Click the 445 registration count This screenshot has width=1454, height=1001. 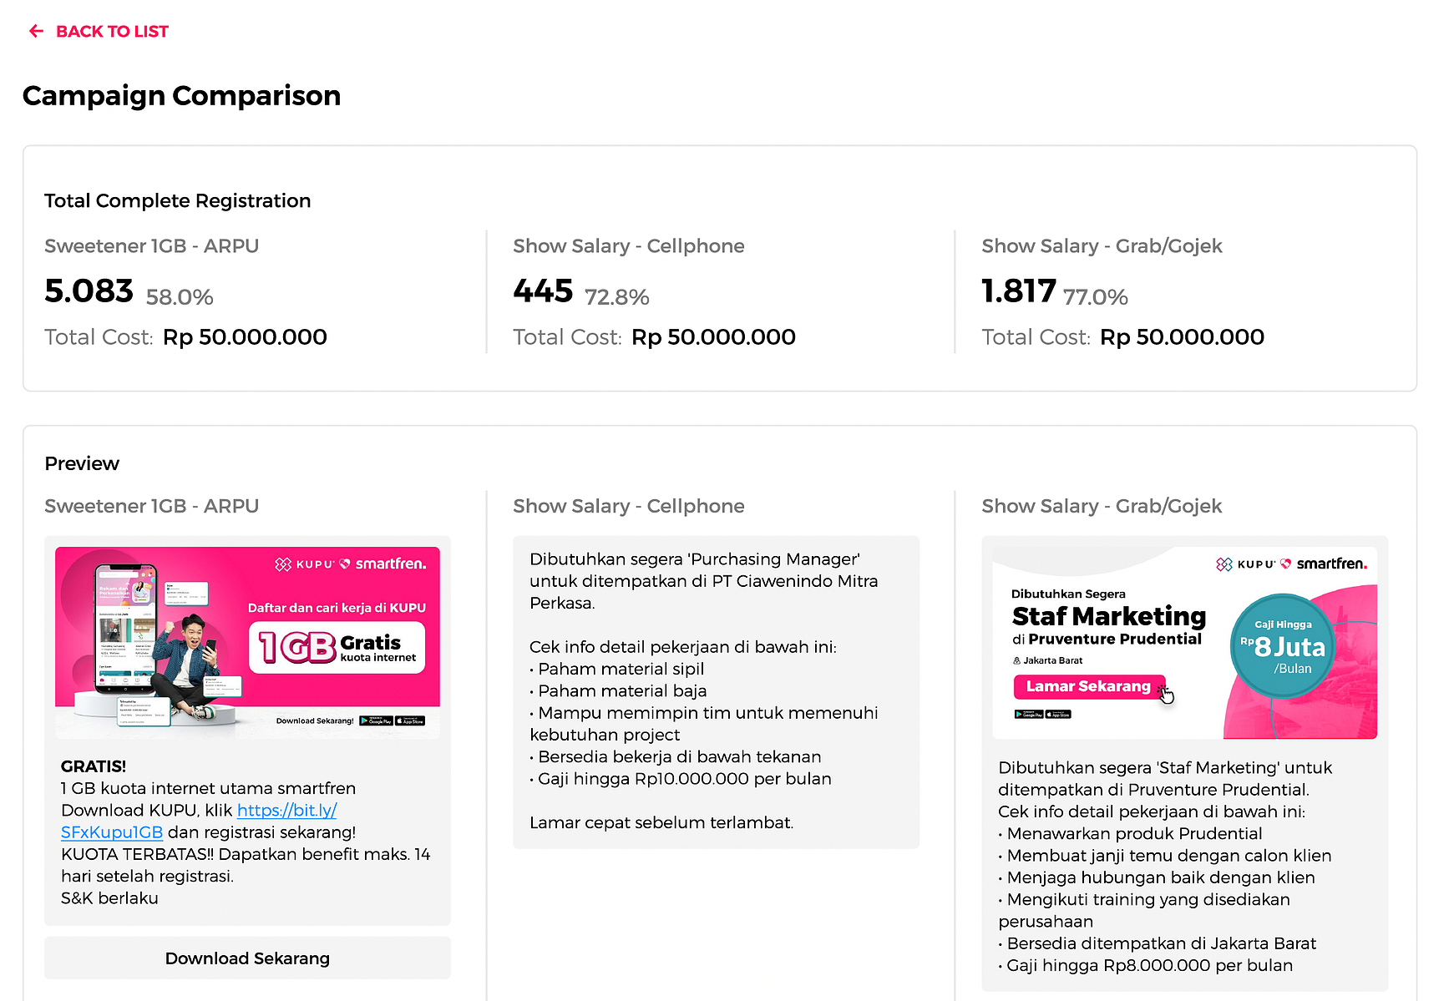[543, 291]
